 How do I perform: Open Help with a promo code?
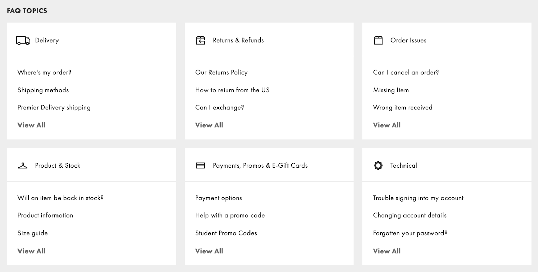pyautogui.click(x=230, y=215)
